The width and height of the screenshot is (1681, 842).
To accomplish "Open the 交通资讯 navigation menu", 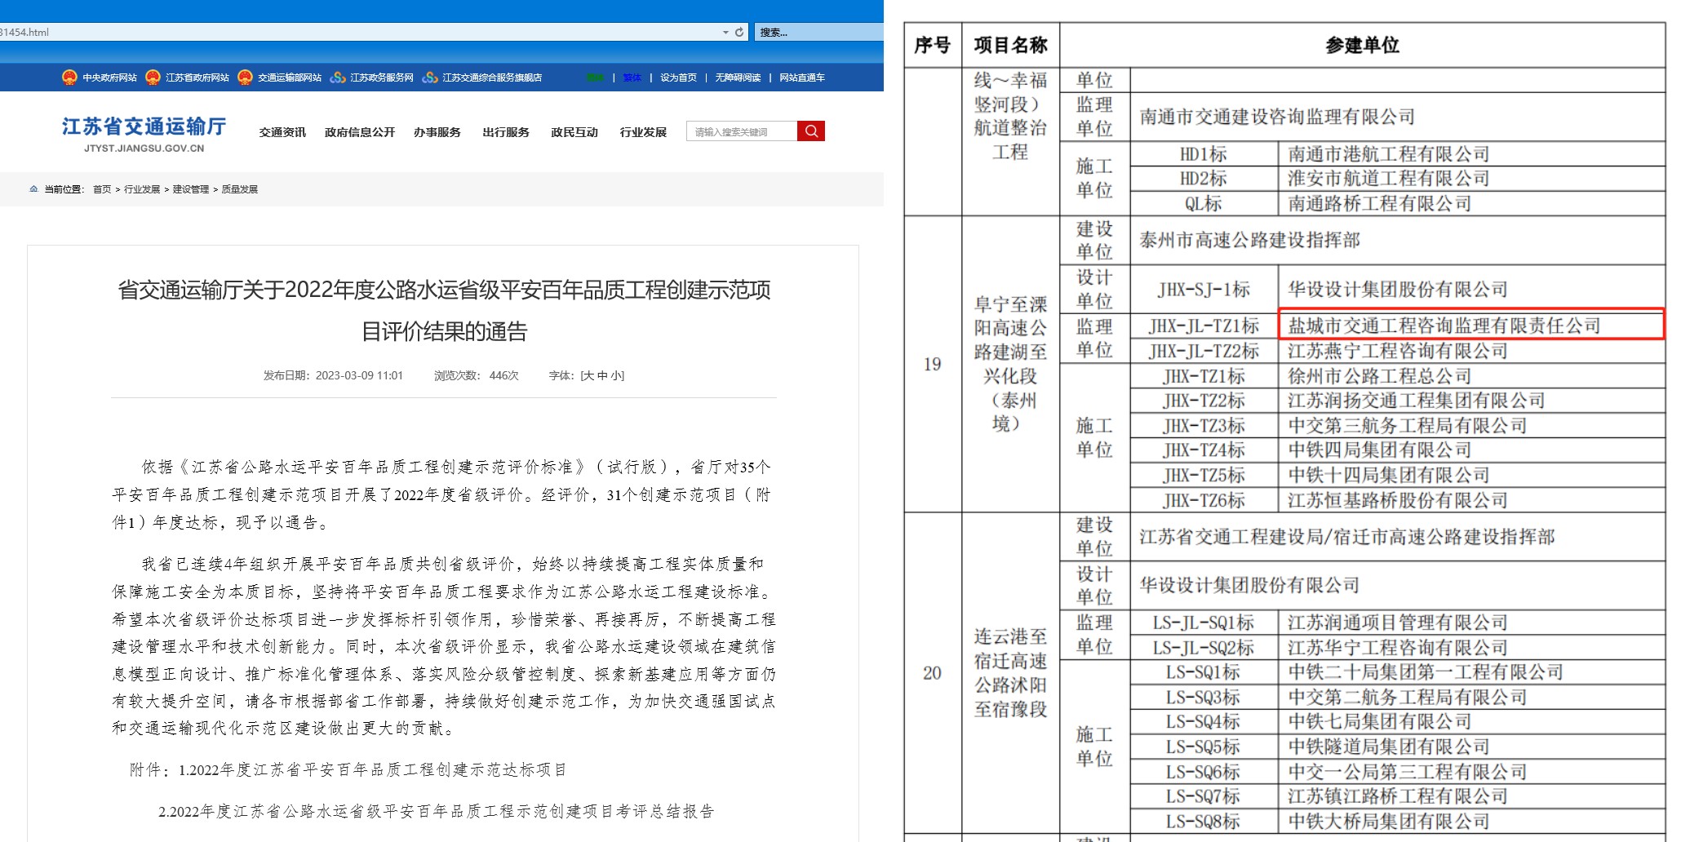I will point(282,132).
